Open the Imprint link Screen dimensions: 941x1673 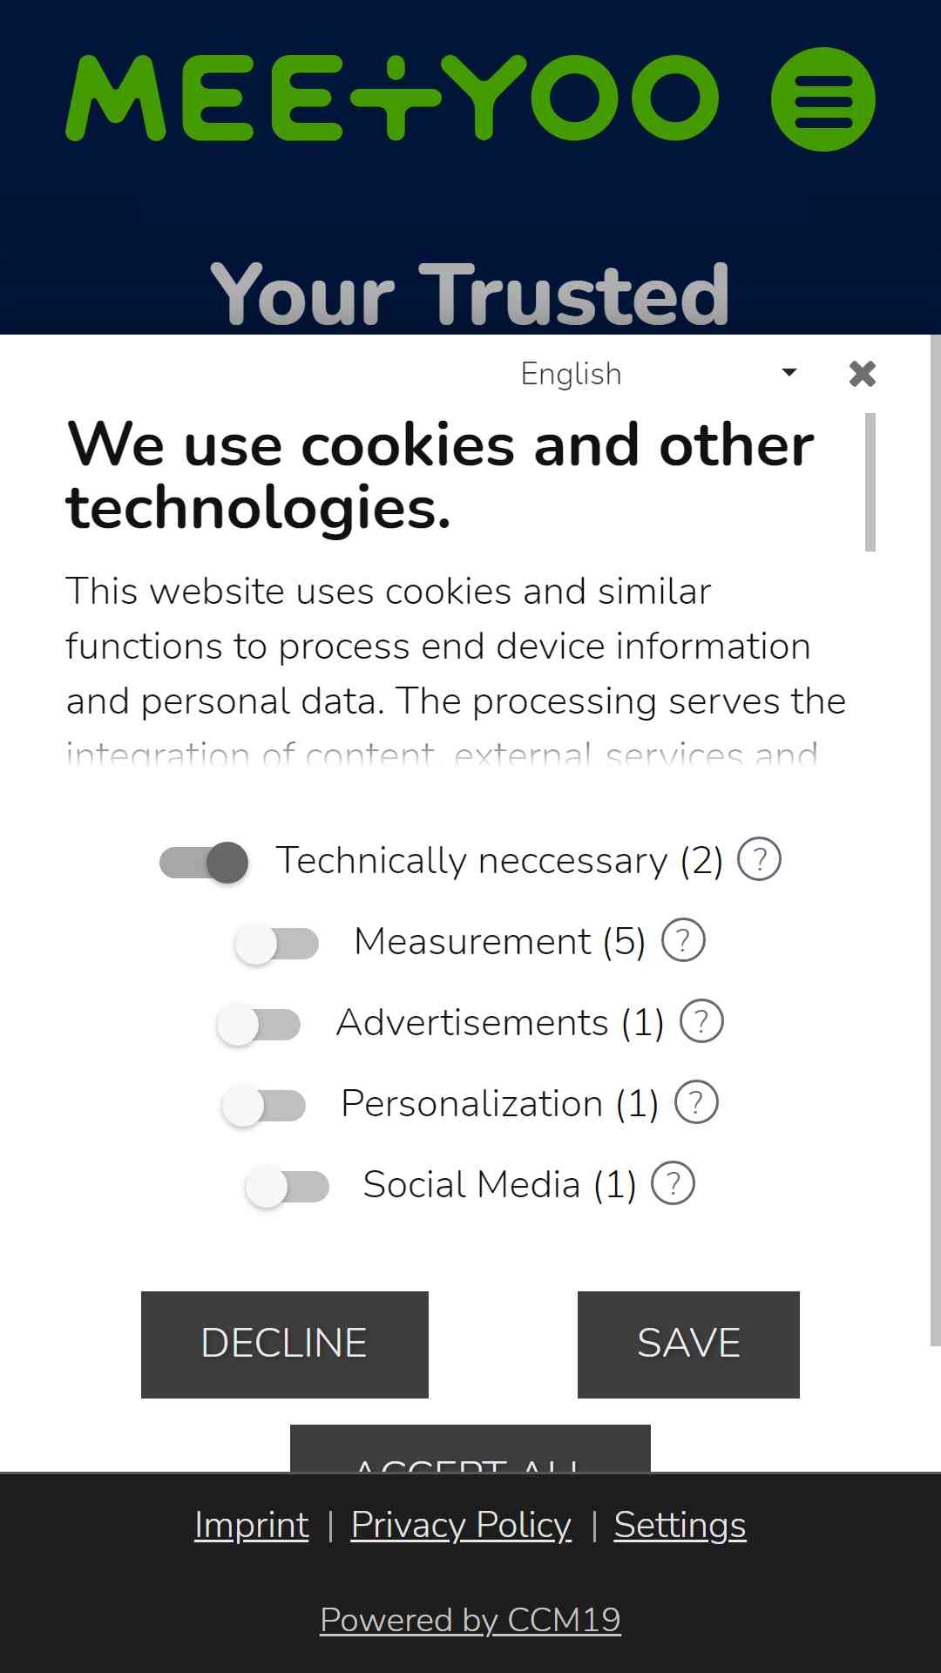tap(252, 1525)
